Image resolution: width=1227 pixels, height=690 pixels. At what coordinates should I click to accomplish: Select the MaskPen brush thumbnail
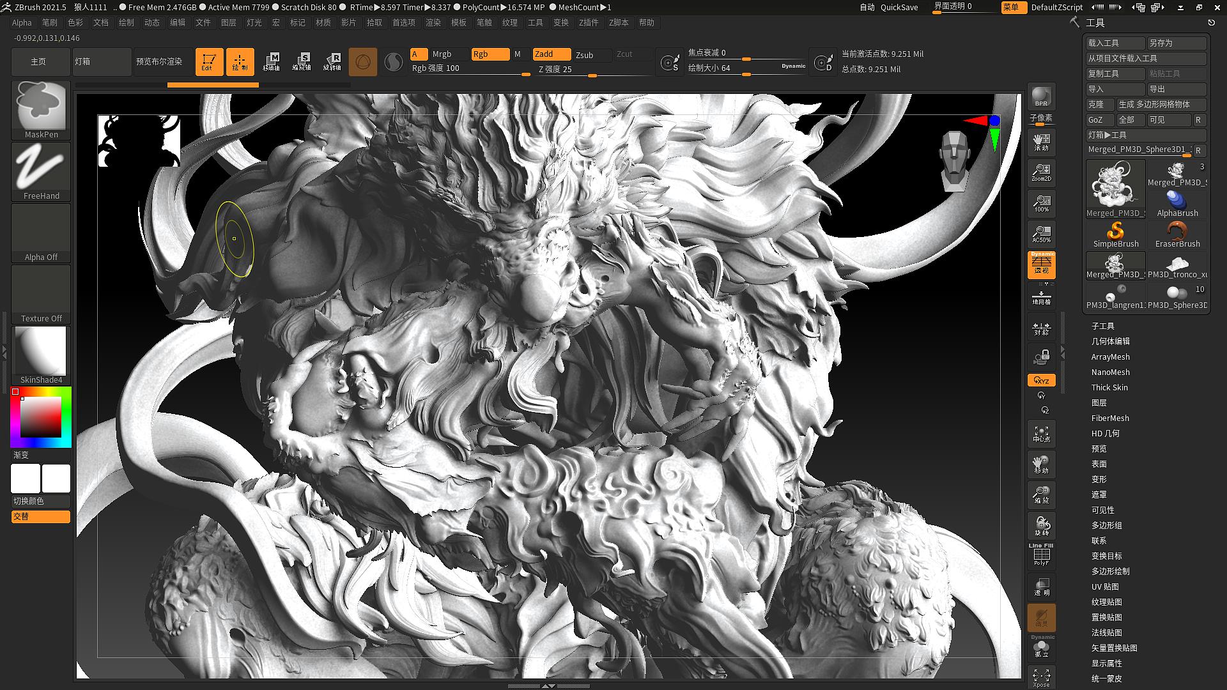[41, 110]
